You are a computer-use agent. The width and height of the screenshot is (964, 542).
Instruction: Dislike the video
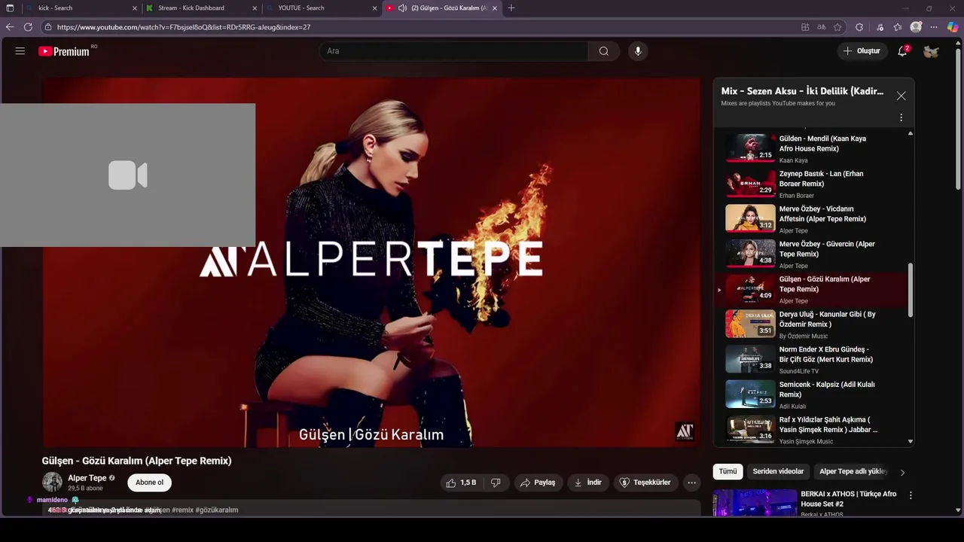(x=496, y=483)
